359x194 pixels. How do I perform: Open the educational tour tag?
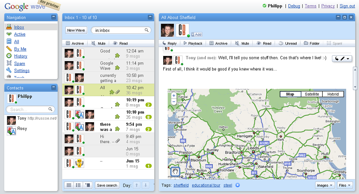(206, 185)
